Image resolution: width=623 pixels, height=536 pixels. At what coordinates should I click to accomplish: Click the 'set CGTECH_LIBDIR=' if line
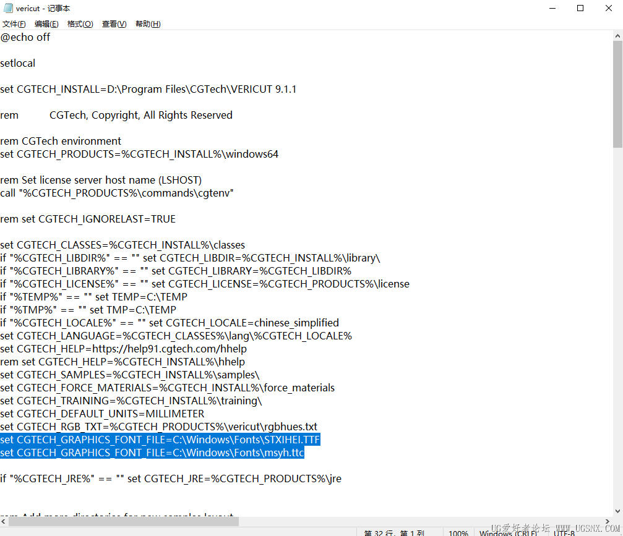191,258
